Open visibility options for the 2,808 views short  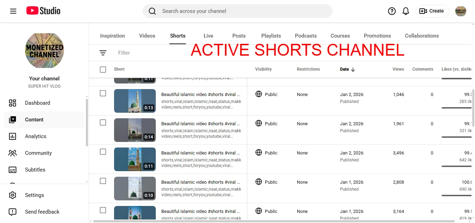[x=266, y=182]
